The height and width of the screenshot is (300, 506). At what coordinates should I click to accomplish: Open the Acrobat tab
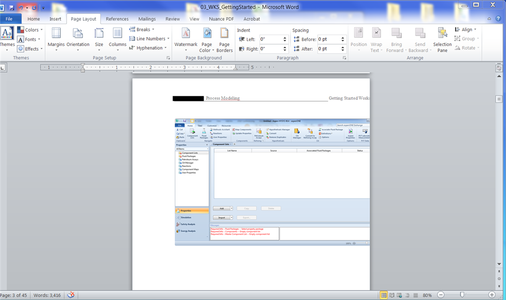point(252,19)
